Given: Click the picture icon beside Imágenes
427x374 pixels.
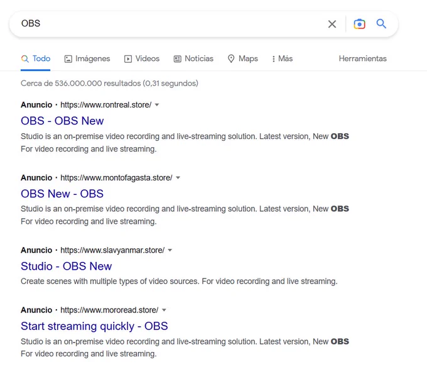Looking at the screenshot, I should (x=68, y=59).
